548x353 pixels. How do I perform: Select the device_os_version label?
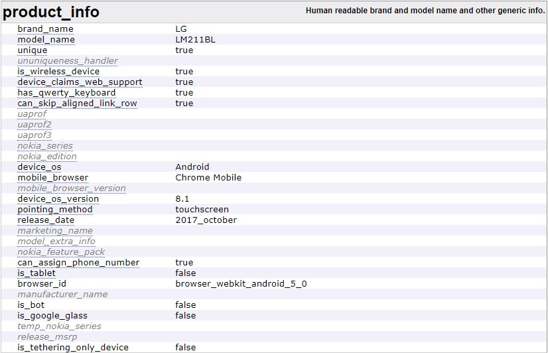click(58, 199)
